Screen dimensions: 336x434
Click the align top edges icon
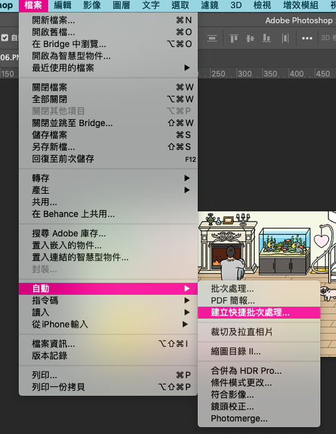[234, 38]
